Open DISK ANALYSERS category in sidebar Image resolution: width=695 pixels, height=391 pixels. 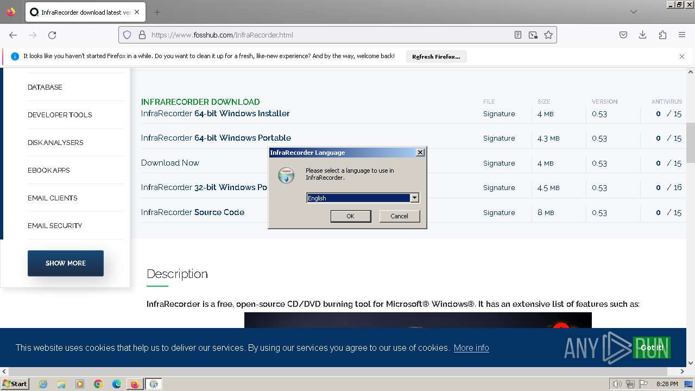coord(55,143)
